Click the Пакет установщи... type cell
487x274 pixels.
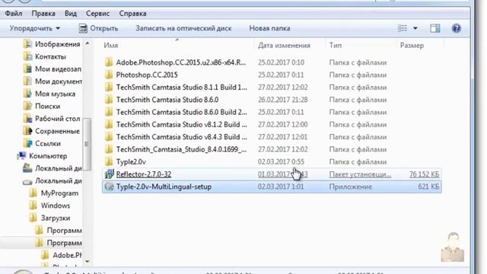click(x=360, y=174)
